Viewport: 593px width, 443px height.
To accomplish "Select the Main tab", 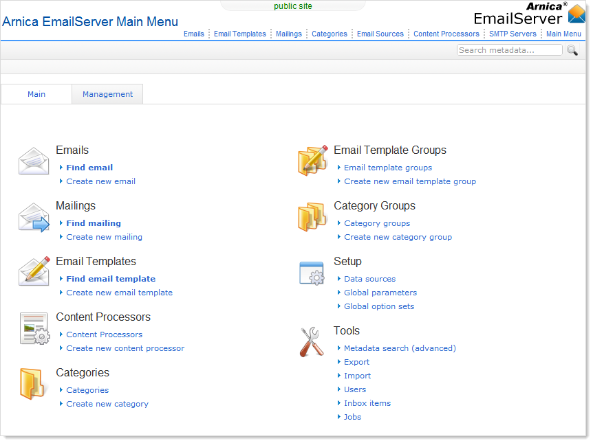I will pos(36,94).
